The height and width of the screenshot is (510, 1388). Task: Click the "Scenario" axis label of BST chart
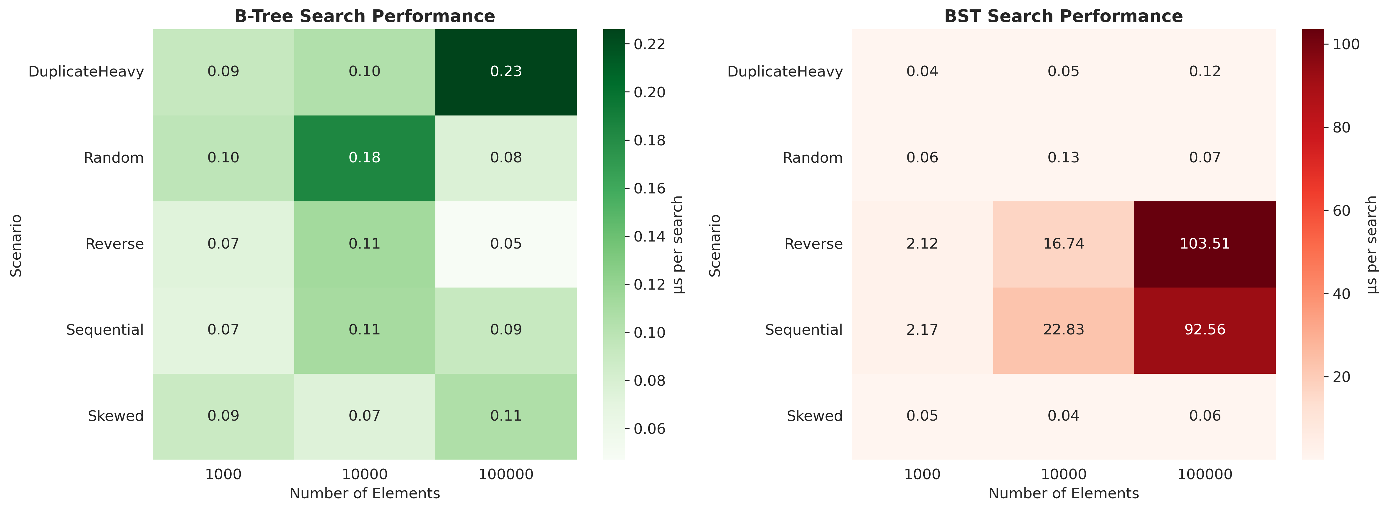tap(715, 245)
